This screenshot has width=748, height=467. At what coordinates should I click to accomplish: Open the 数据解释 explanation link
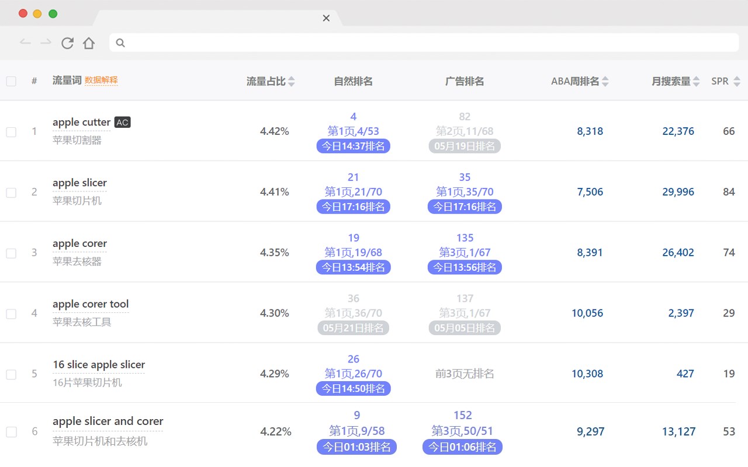(101, 81)
